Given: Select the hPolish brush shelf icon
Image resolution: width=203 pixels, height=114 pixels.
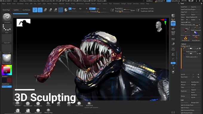Looking at the screenshot, I should tap(48, 104).
